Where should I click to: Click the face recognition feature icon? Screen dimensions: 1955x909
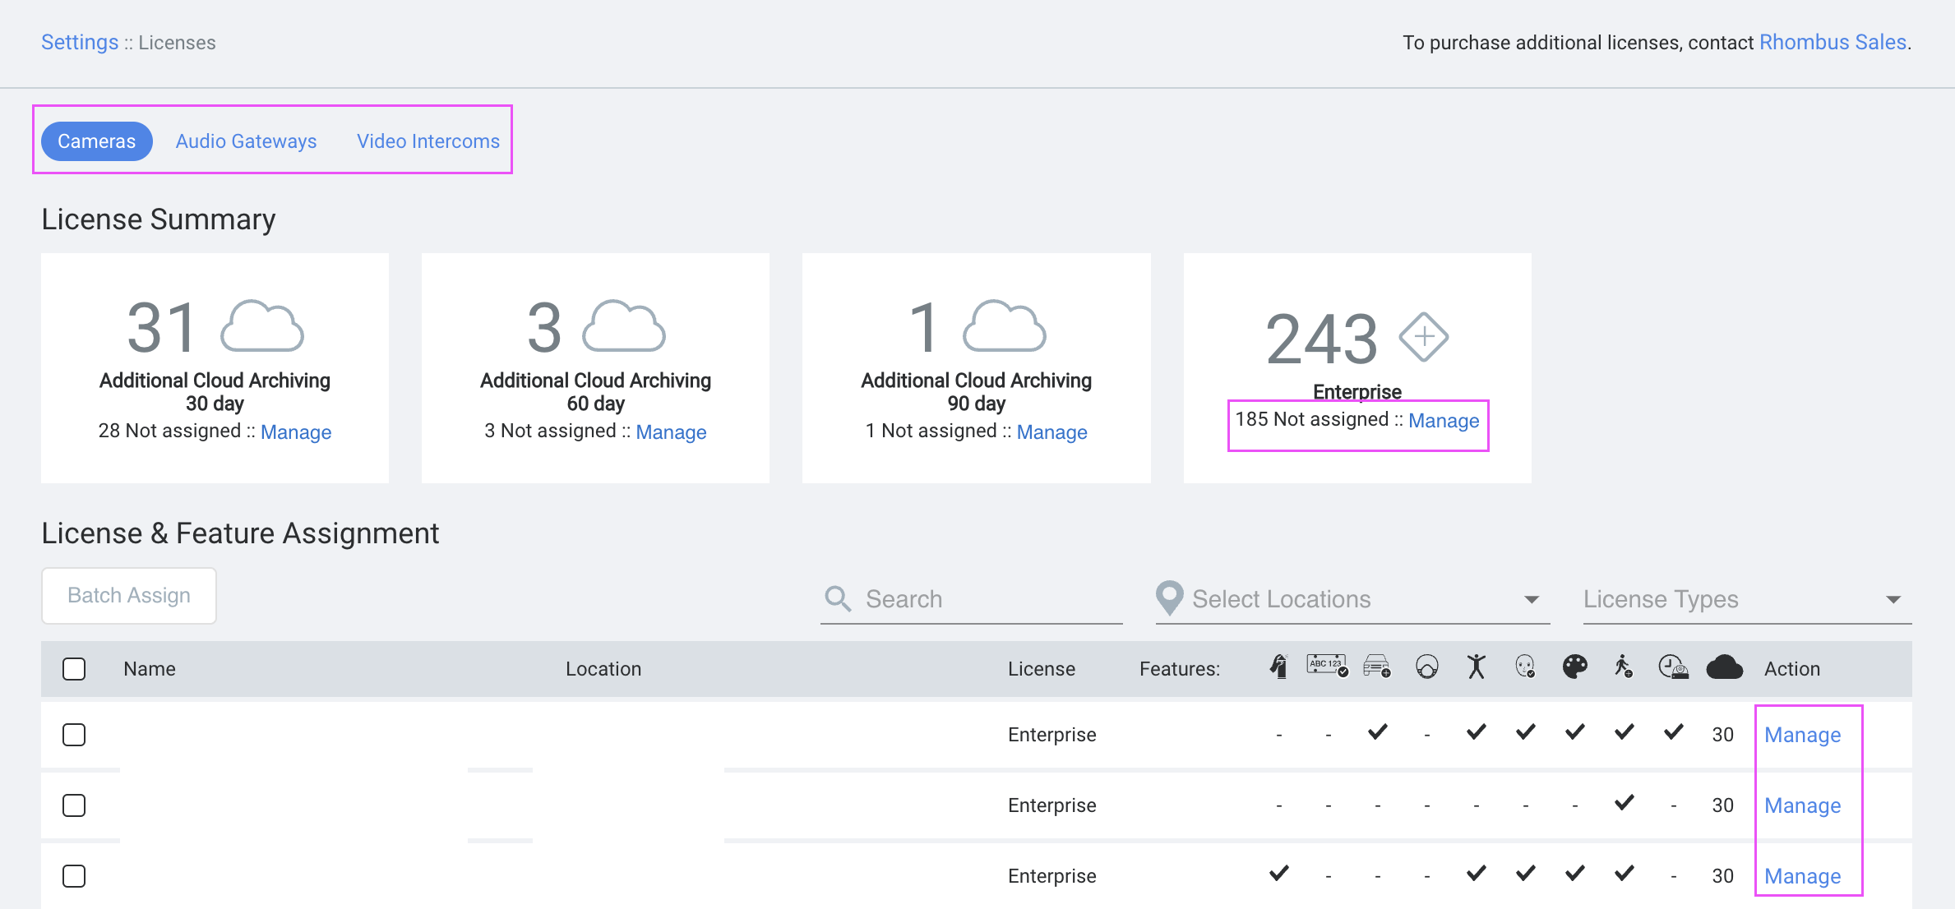coord(1526,667)
